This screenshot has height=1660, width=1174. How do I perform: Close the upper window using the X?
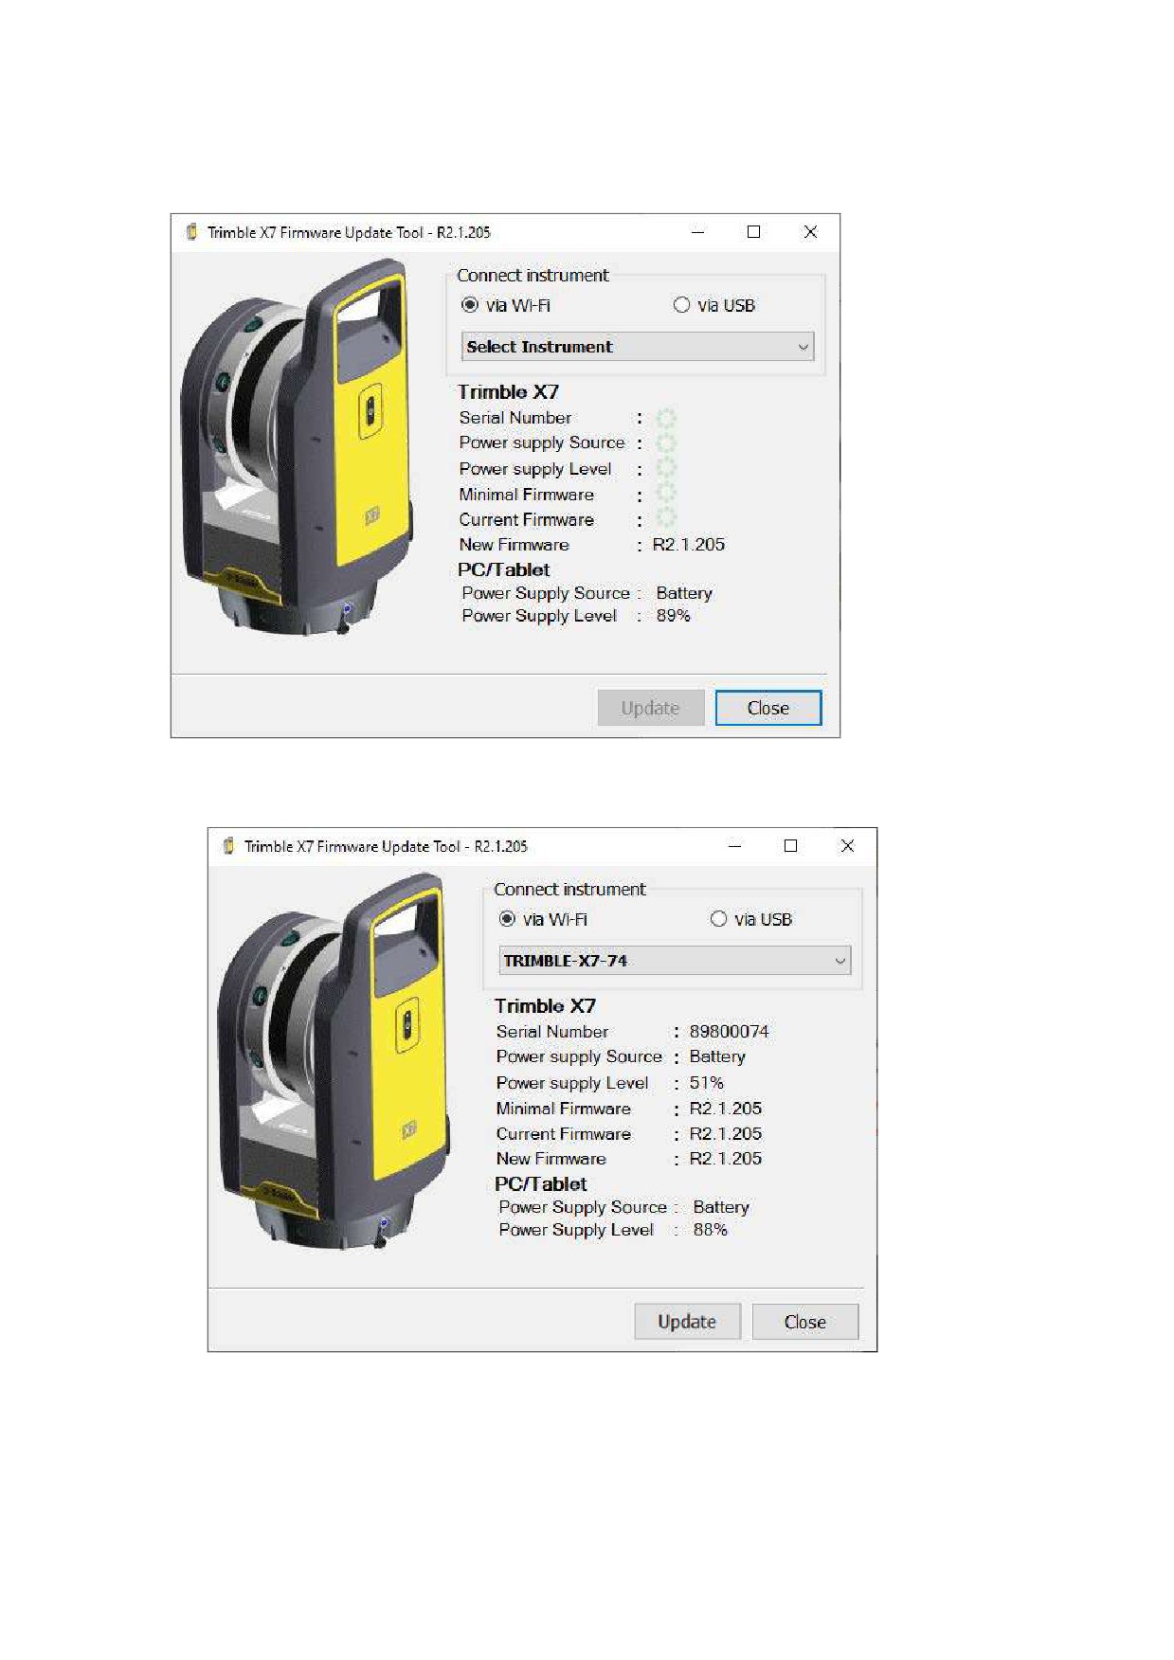click(810, 232)
